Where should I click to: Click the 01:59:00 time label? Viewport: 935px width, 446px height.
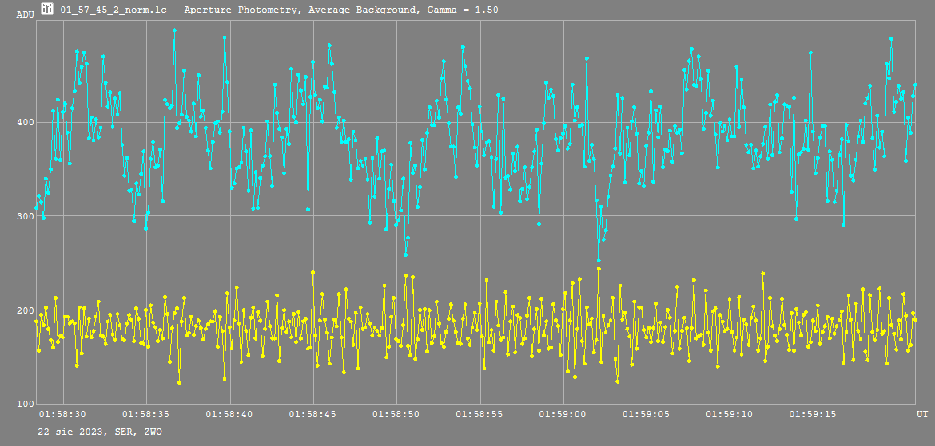tap(563, 414)
